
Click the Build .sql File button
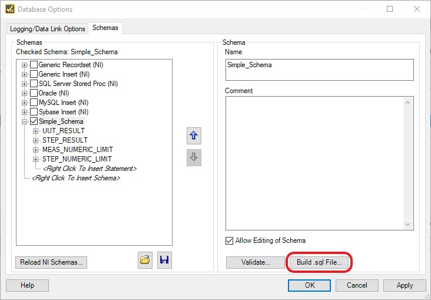pyautogui.click(x=319, y=262)
